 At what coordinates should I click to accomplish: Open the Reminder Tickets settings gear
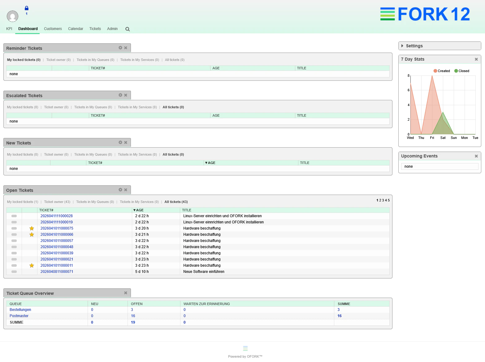click(120, 48)
